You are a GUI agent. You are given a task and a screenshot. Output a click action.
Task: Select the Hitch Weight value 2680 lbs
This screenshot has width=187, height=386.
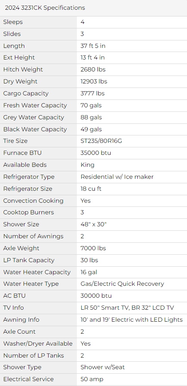click(x=93, y=70)
